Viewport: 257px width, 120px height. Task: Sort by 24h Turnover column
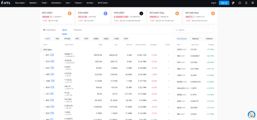point(141,45)
